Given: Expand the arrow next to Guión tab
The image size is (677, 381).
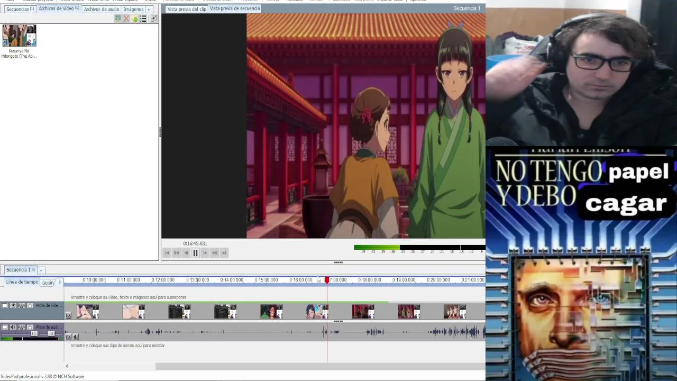Looking at the screenshot, I should pyautogui.click(x=60, y=282).
